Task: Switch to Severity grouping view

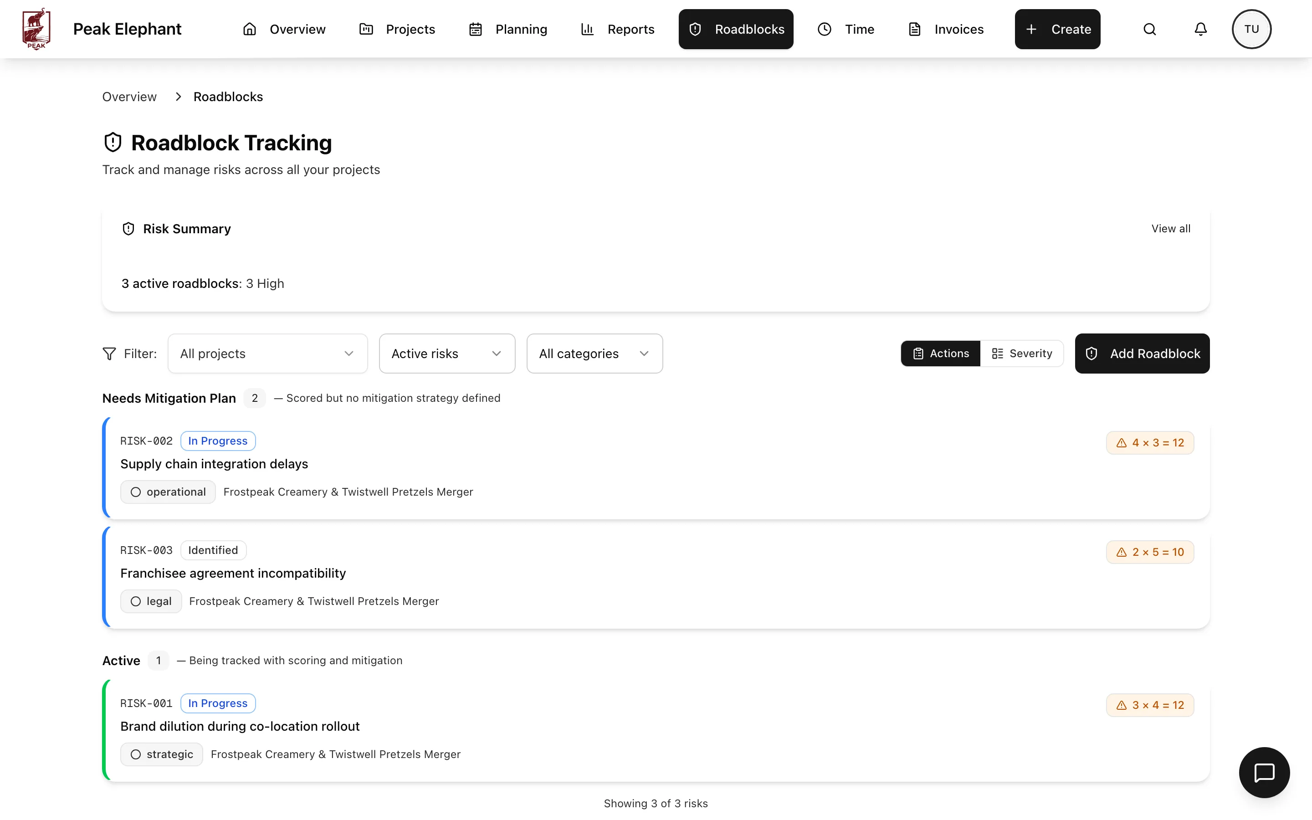Action: 1022,354
